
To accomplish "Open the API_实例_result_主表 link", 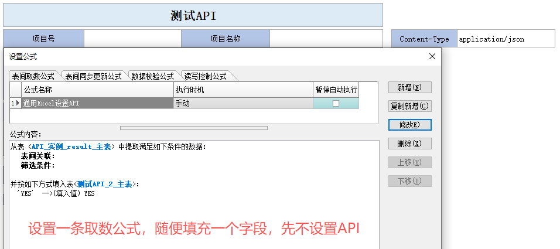I will [71, 147].
